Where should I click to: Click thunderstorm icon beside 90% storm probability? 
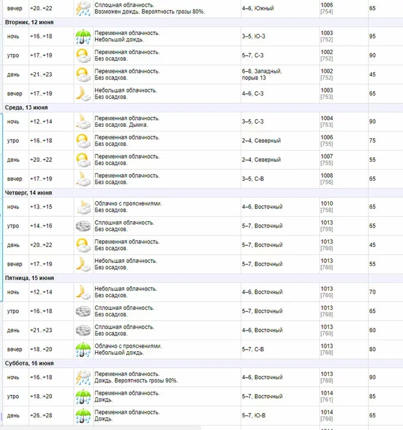[x=83, y=378]
